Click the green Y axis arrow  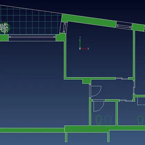point(80,43)
